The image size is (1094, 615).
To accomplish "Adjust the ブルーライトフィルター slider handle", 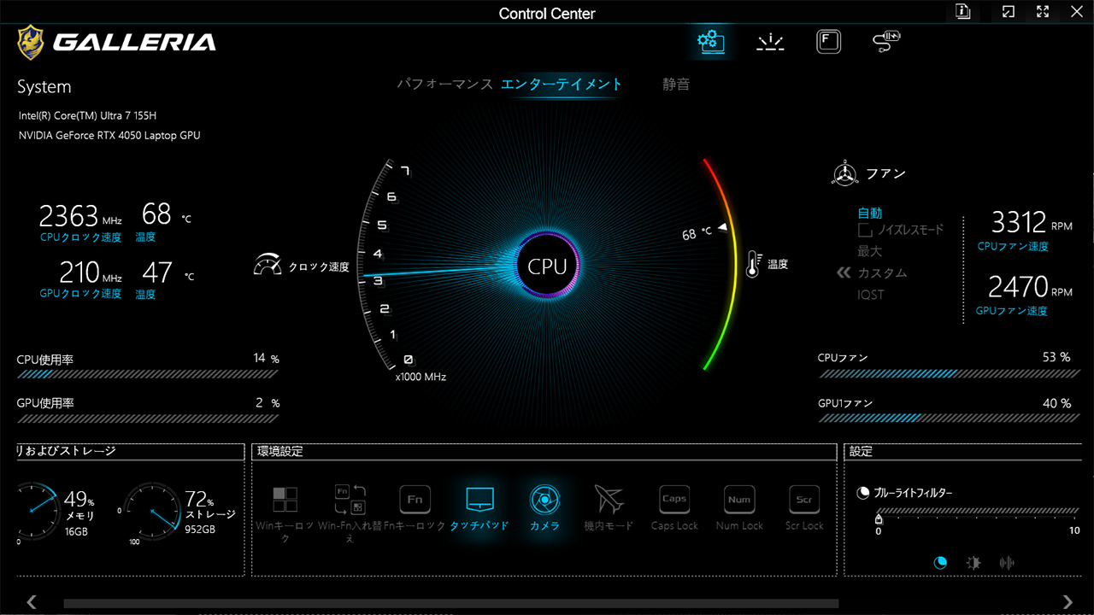I will [x=878, y=518].
